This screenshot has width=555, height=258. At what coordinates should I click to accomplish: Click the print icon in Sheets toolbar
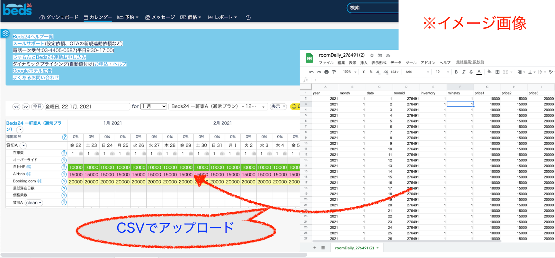coord(327,72)
